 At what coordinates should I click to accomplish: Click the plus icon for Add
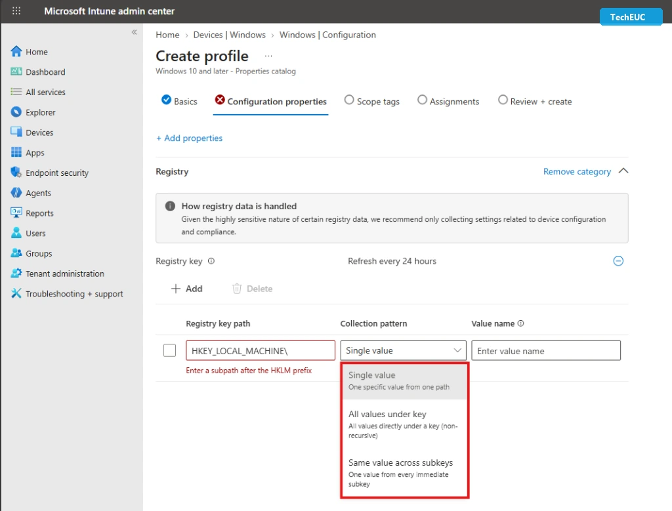coord(176,289)
